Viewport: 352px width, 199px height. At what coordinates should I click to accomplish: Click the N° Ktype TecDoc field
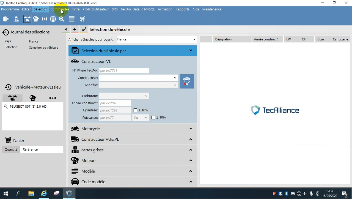(x=124, y=70)
